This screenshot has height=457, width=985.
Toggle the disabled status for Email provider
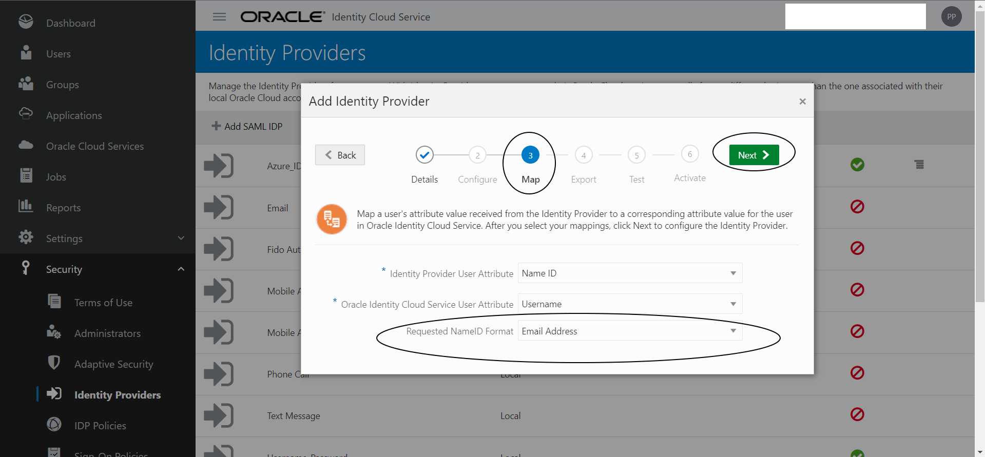857,207
